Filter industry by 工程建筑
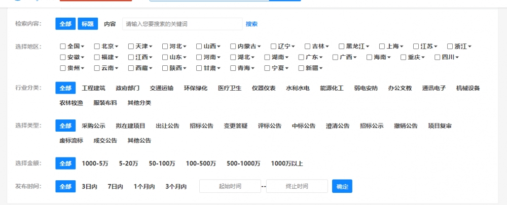This screenshot has height=205, width=507. coord(93,88)
